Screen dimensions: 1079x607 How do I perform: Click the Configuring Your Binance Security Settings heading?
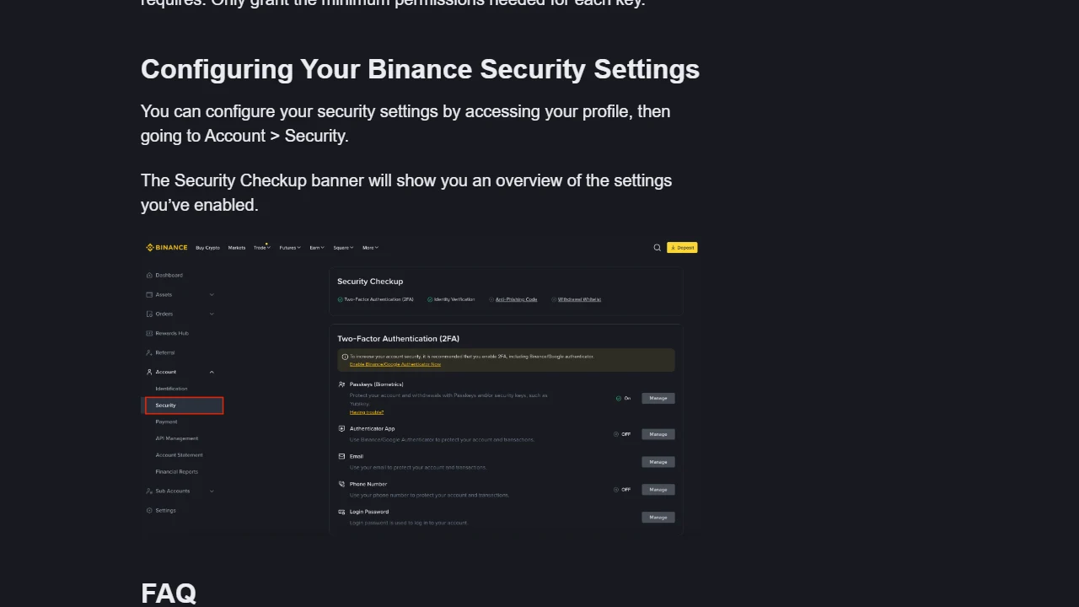click(x=420, y=69)
